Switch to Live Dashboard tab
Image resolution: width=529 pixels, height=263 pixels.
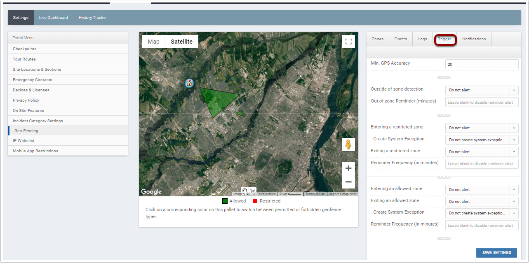click(x=54, y=18)
